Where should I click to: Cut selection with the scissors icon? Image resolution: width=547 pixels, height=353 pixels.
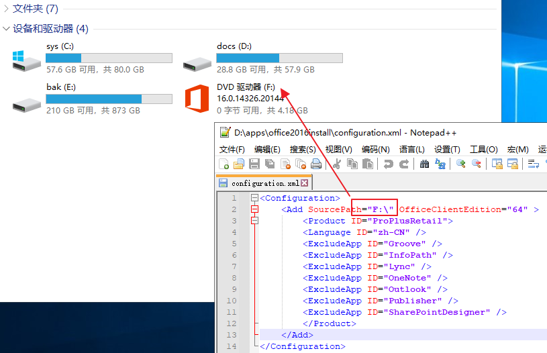point(337,164)
